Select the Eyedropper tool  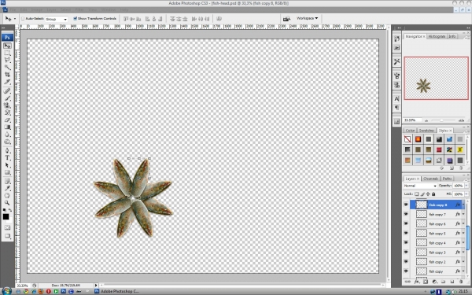click(x=7, y=189)
